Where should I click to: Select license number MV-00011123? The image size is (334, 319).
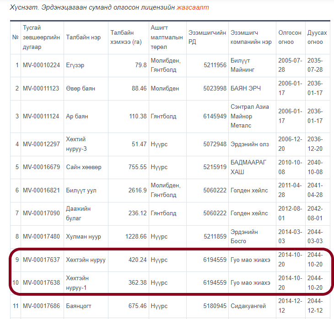[x=41, y=88]
